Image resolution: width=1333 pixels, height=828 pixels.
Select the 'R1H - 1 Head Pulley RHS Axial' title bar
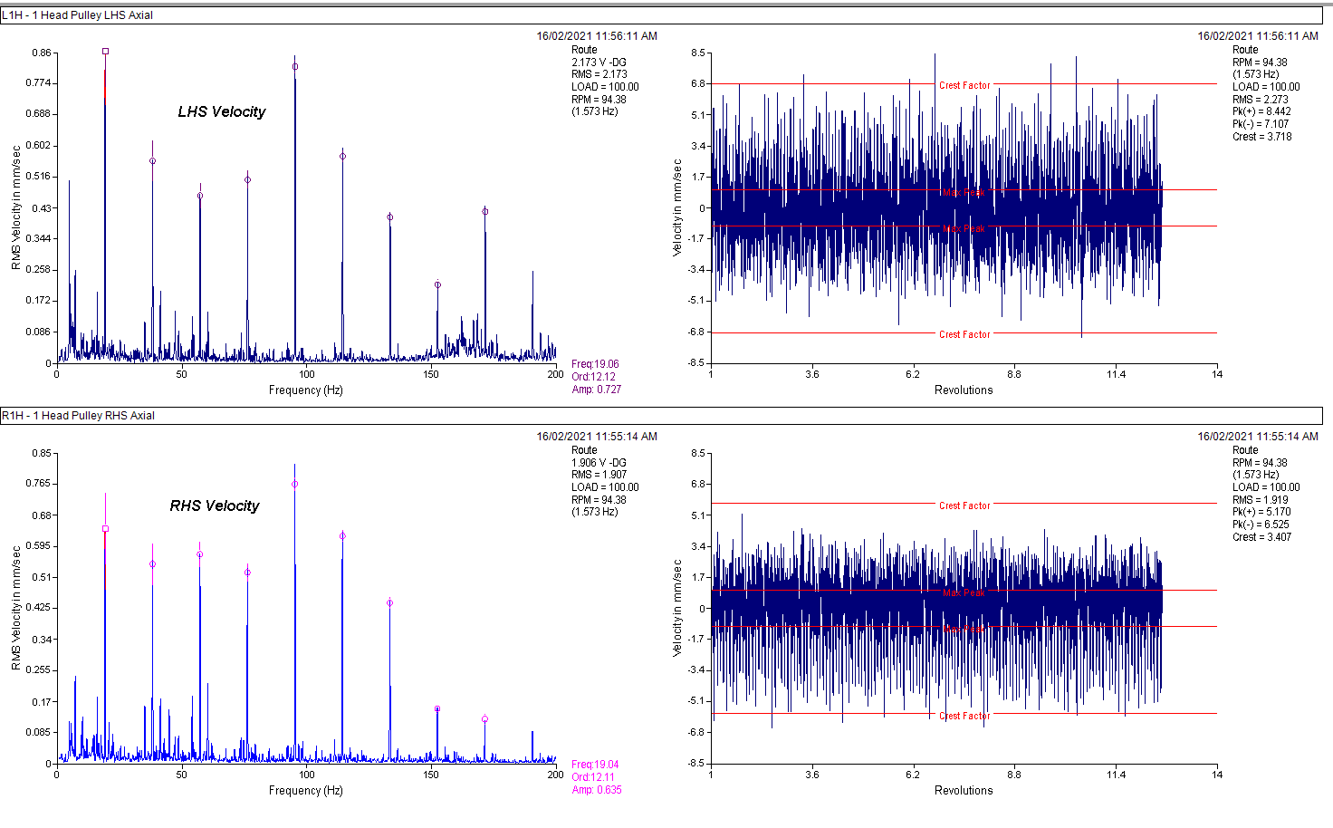[78, 416]
